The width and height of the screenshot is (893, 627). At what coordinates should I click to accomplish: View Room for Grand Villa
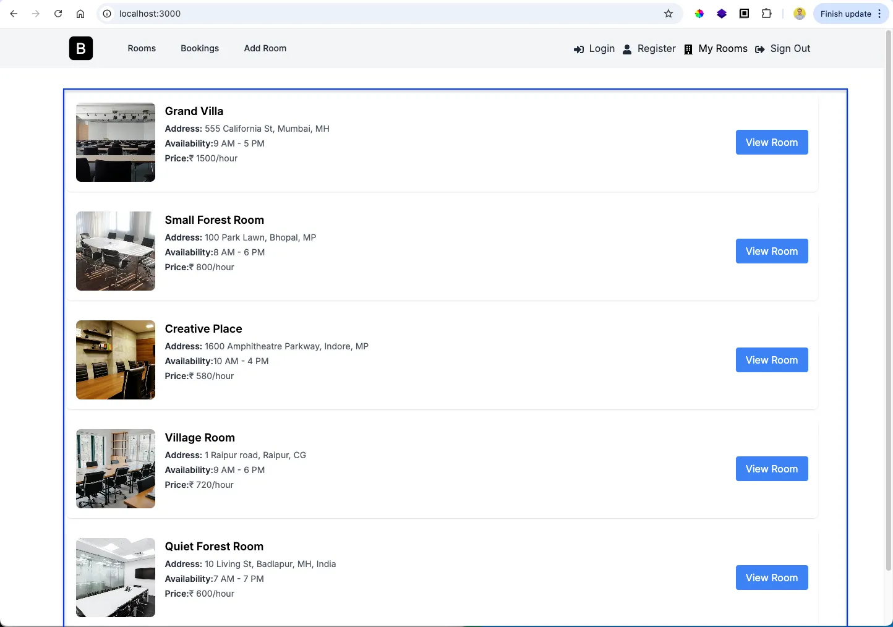pos(772,142)
